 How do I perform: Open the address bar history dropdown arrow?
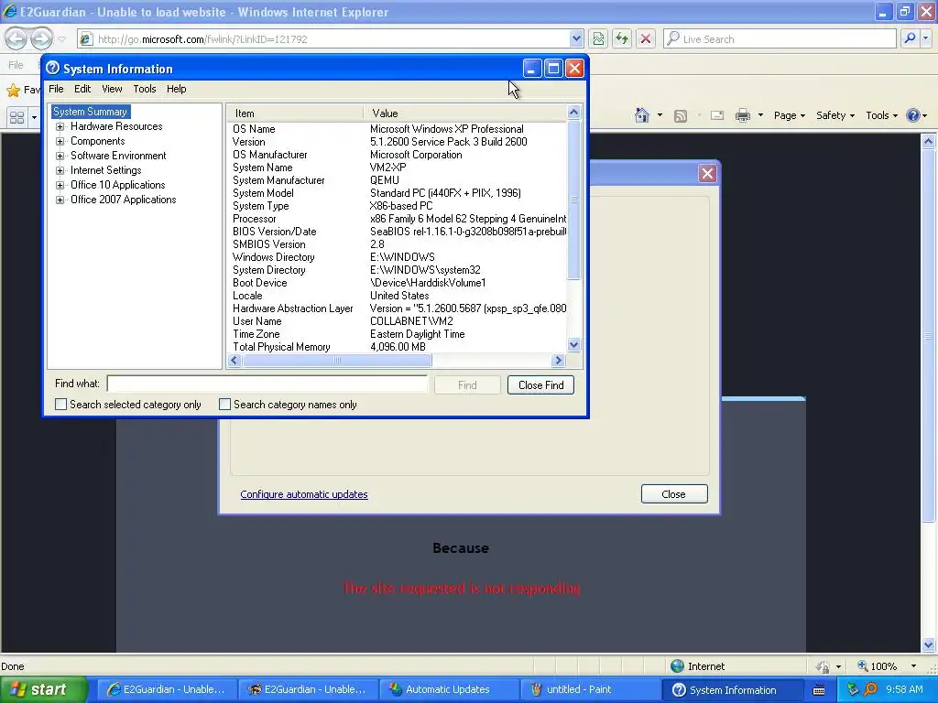[575, 38]
